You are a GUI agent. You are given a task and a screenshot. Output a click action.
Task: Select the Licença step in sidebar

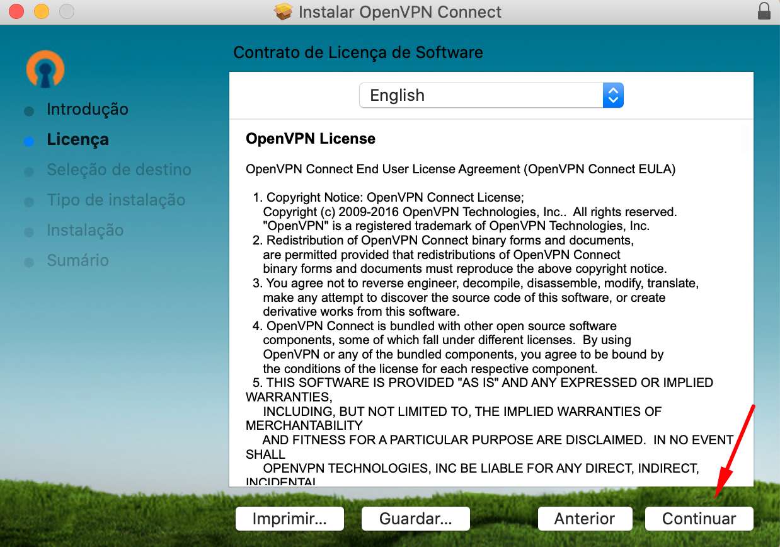point(77,139)
